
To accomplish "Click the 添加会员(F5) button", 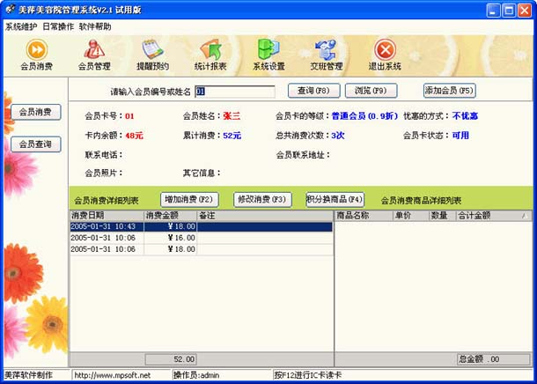I will click(x=449, y=91).
